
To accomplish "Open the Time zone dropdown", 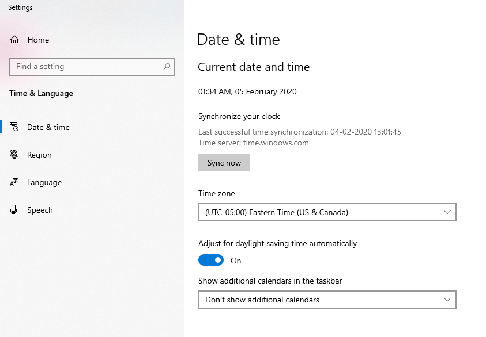I will point(327,212).
